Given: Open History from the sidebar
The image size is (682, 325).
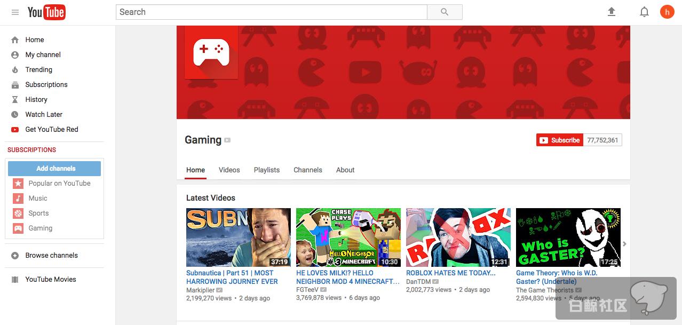Looking at the screenshot, I should coord(36,99).
